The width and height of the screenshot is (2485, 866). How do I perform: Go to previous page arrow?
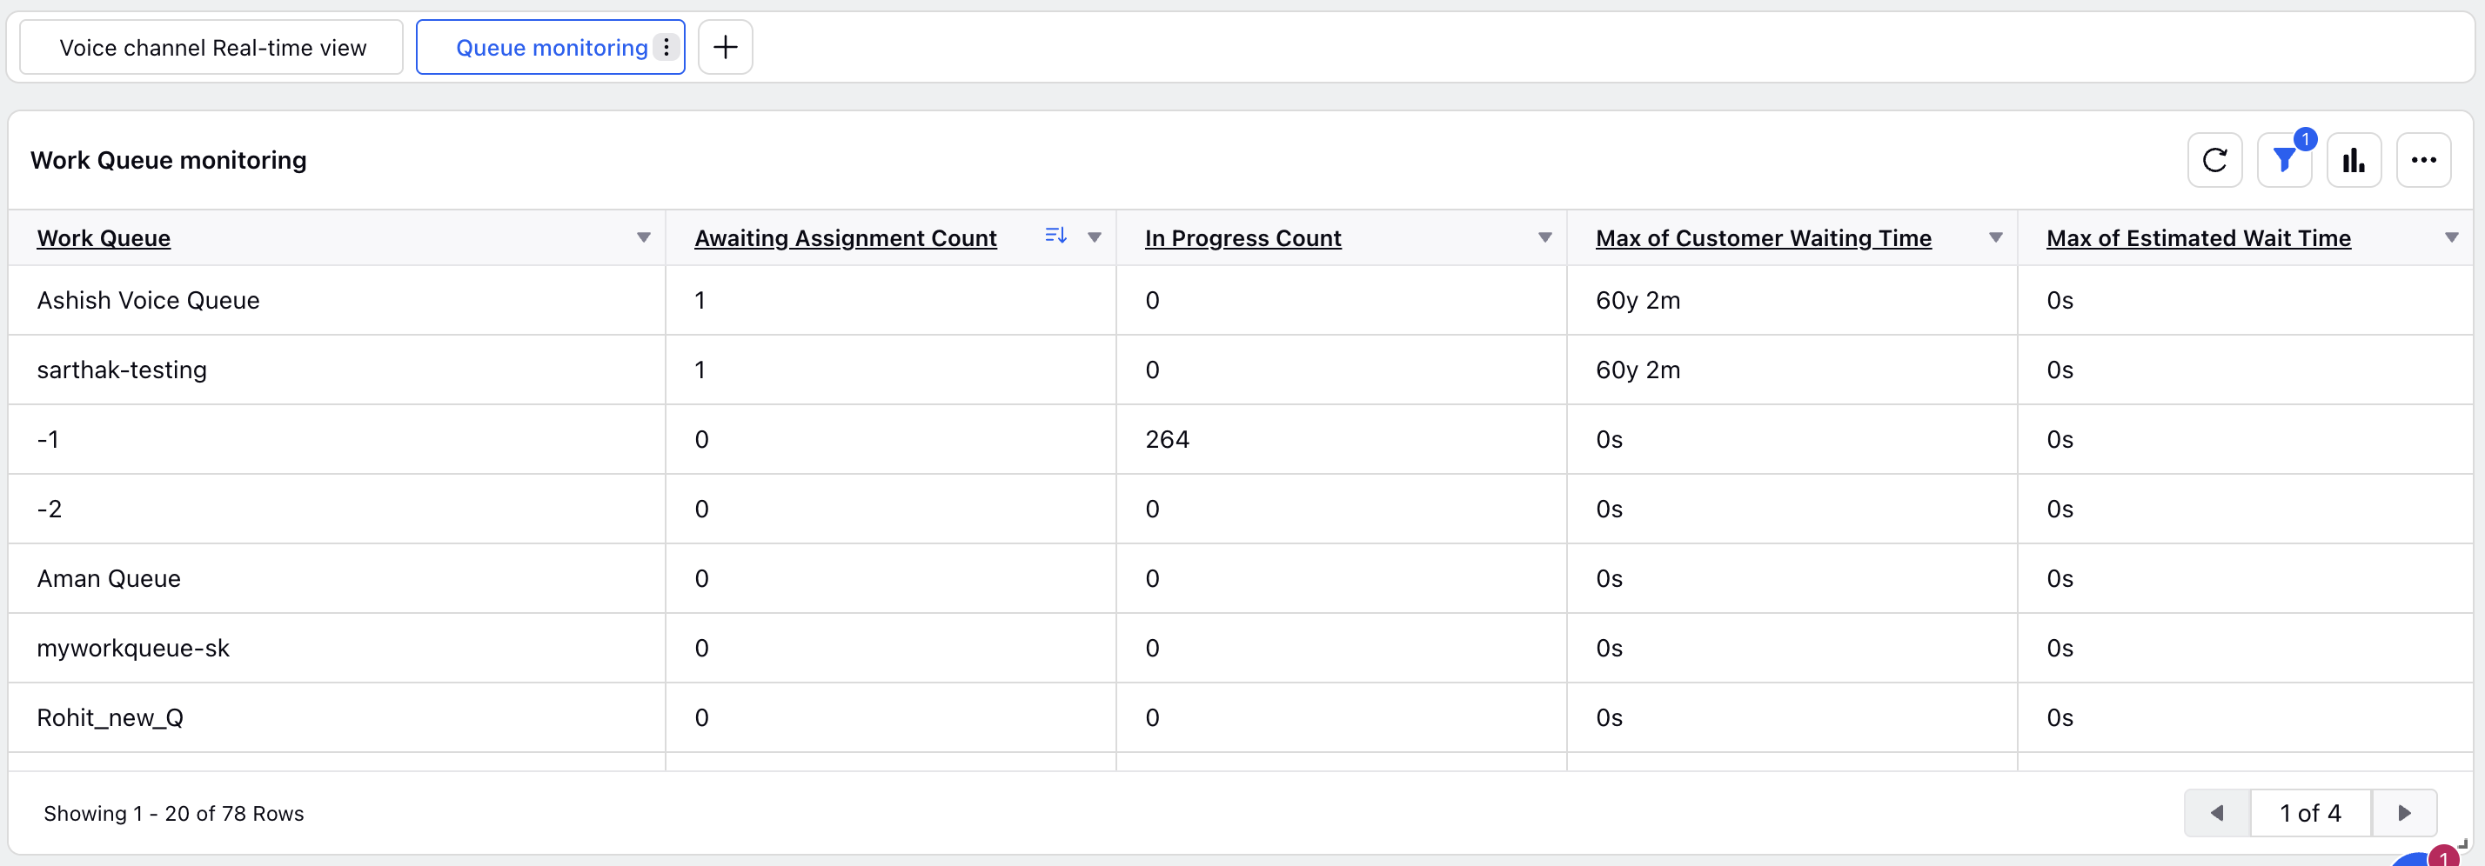coord(2217,813)
